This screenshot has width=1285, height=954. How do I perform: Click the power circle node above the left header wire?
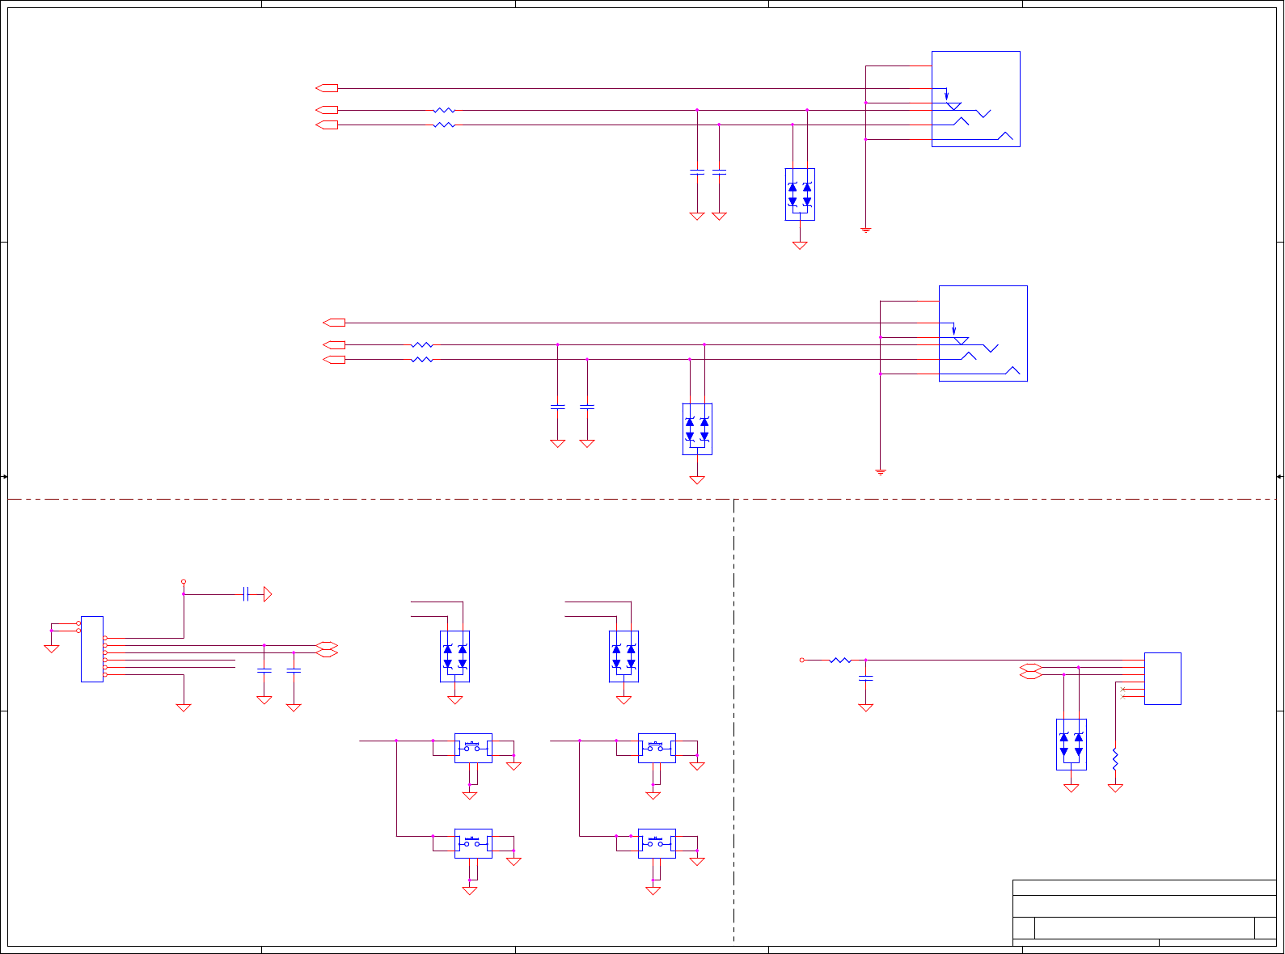pos(184,581)
